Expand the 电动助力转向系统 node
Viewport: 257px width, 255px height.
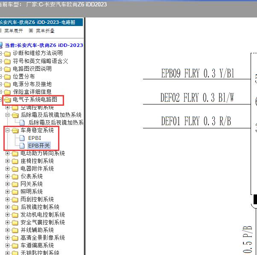pos(7,154)
